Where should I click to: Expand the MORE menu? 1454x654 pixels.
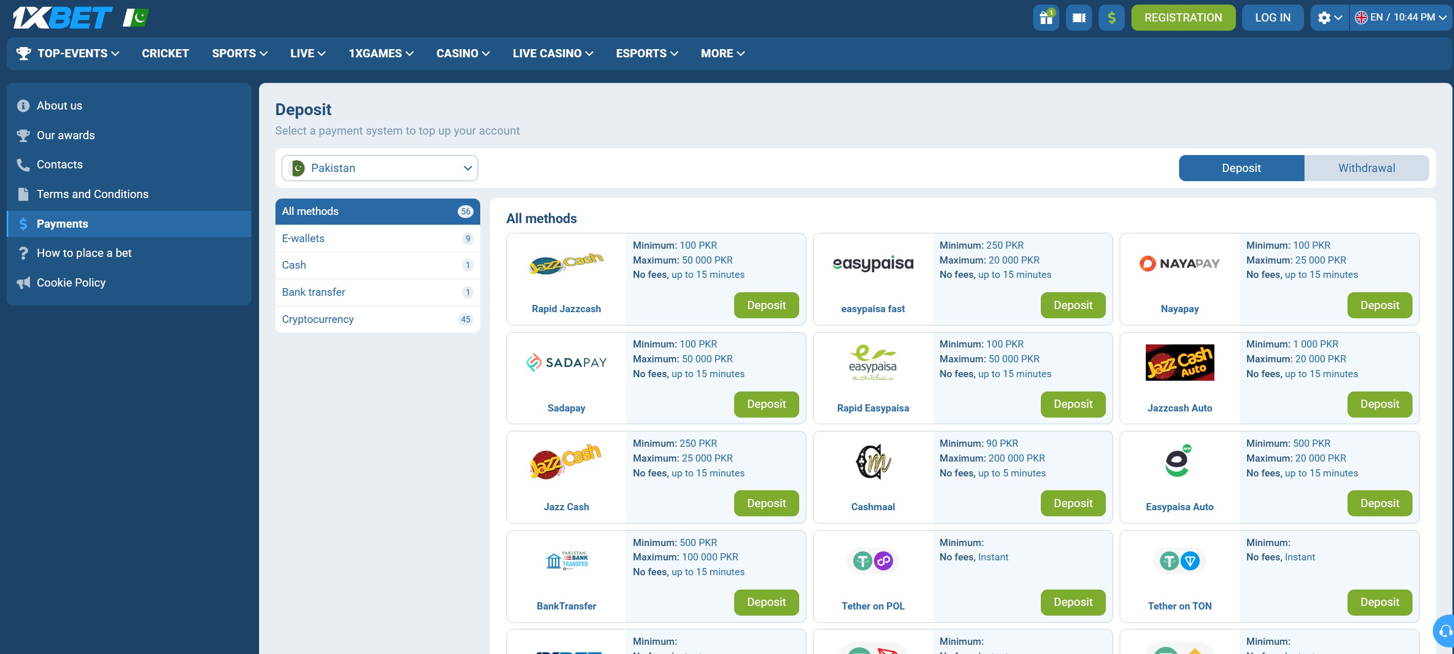point(722,54)
